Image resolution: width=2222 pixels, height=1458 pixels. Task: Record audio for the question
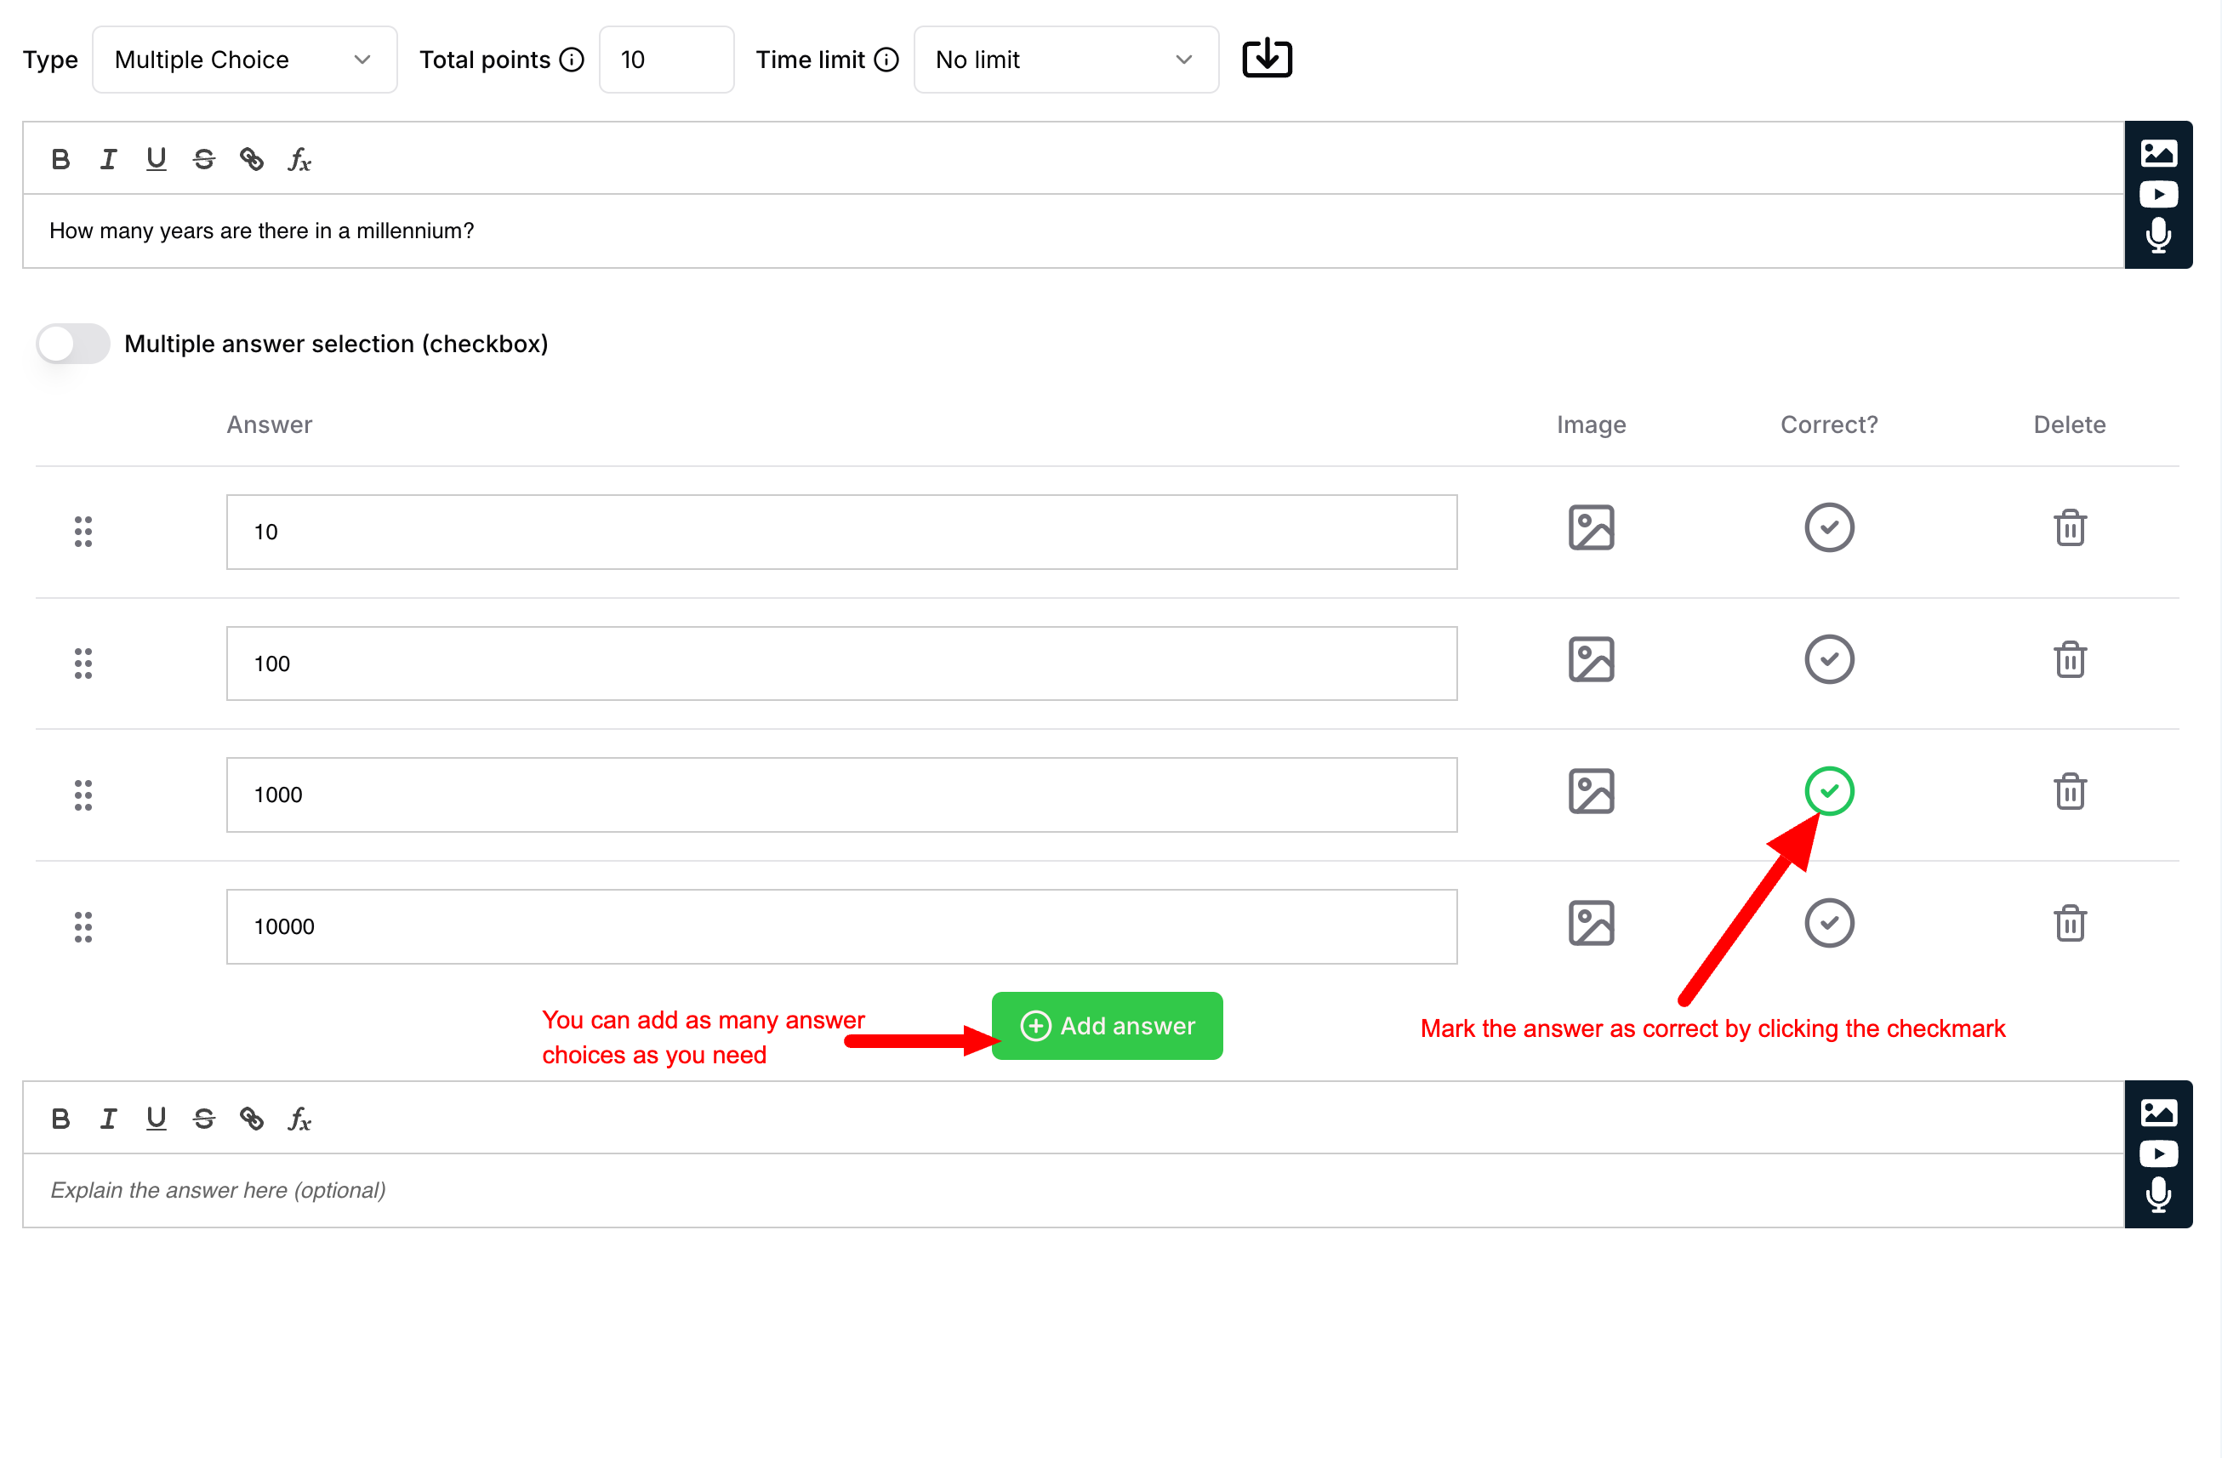[x=2157, y=236]
